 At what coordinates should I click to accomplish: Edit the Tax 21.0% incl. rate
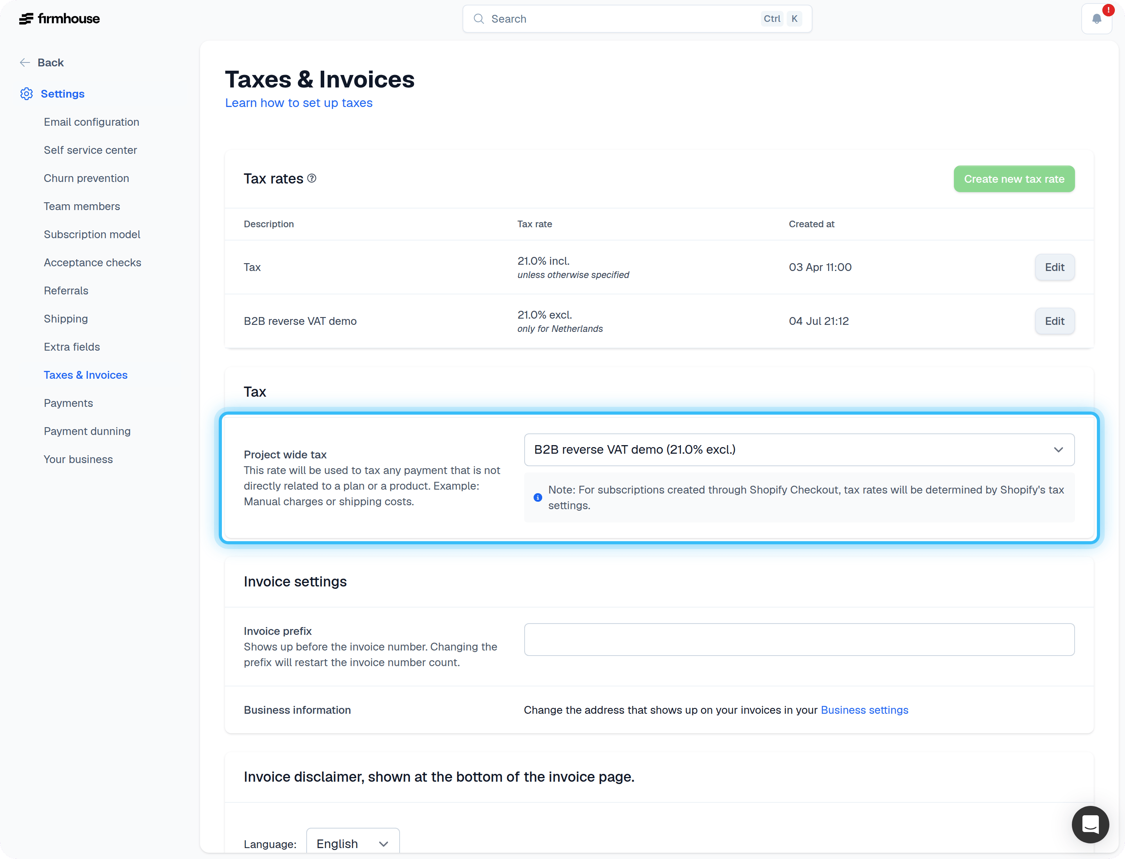[1054, 267]
